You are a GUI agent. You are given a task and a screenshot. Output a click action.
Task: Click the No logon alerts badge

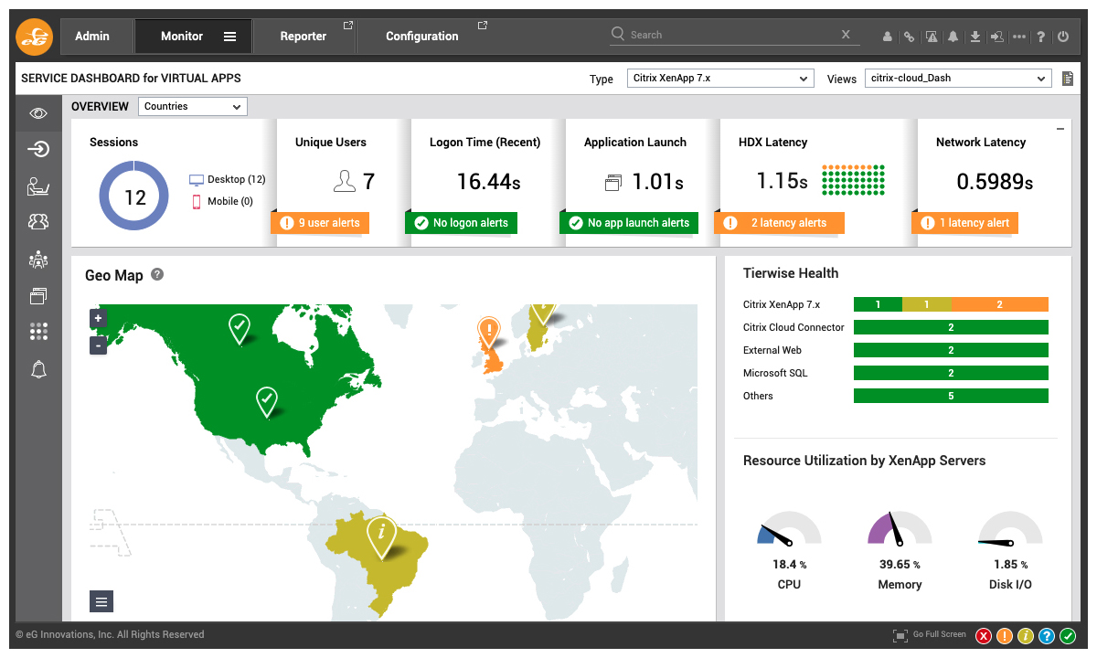coord(462,223)
